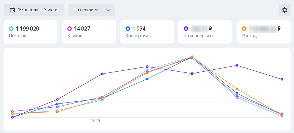Image resolution: width=294 pixels, height=133 pixels.
Task: Toggle the За конверсию metric card
Action: point(205,32)
